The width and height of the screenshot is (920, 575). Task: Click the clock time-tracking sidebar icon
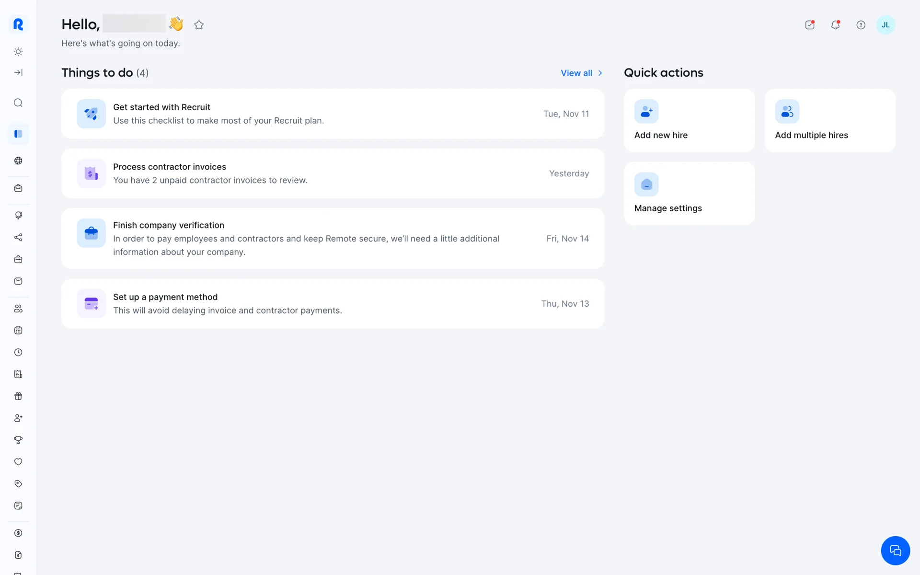(x=18, y=352)
